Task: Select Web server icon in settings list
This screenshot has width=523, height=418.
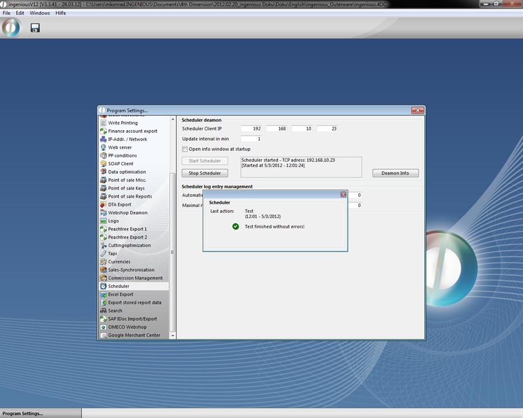Action: (103, 147)
